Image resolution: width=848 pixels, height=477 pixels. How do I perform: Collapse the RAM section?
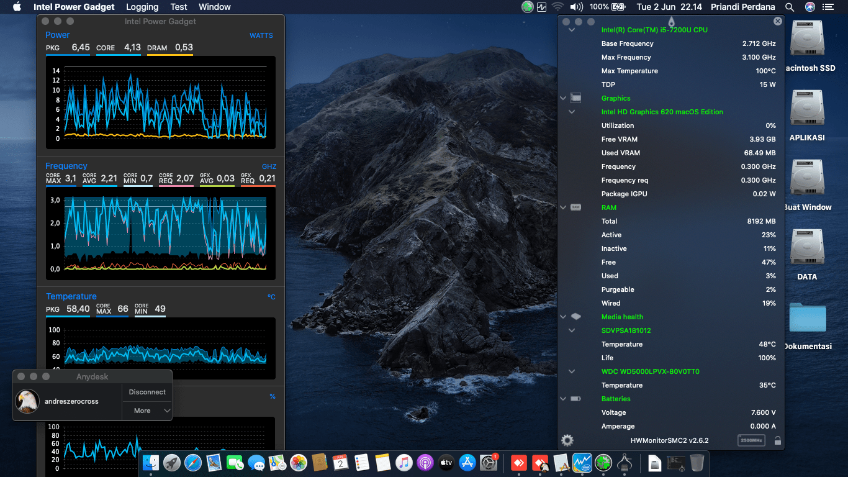(x=563, y=207)
